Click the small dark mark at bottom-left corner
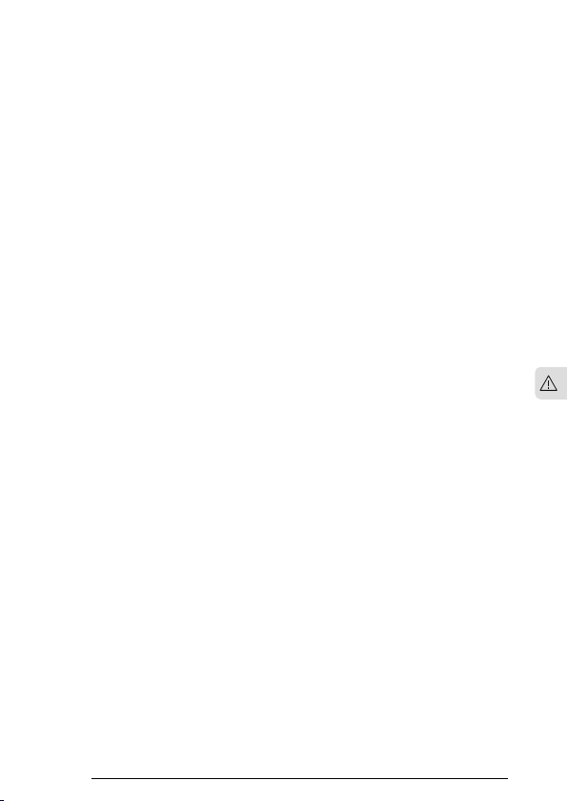568x801 pixels. (2, 799)
